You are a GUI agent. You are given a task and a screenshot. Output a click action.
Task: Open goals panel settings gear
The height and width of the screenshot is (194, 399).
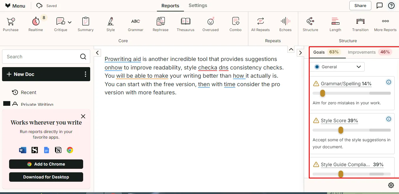[391, 185]
